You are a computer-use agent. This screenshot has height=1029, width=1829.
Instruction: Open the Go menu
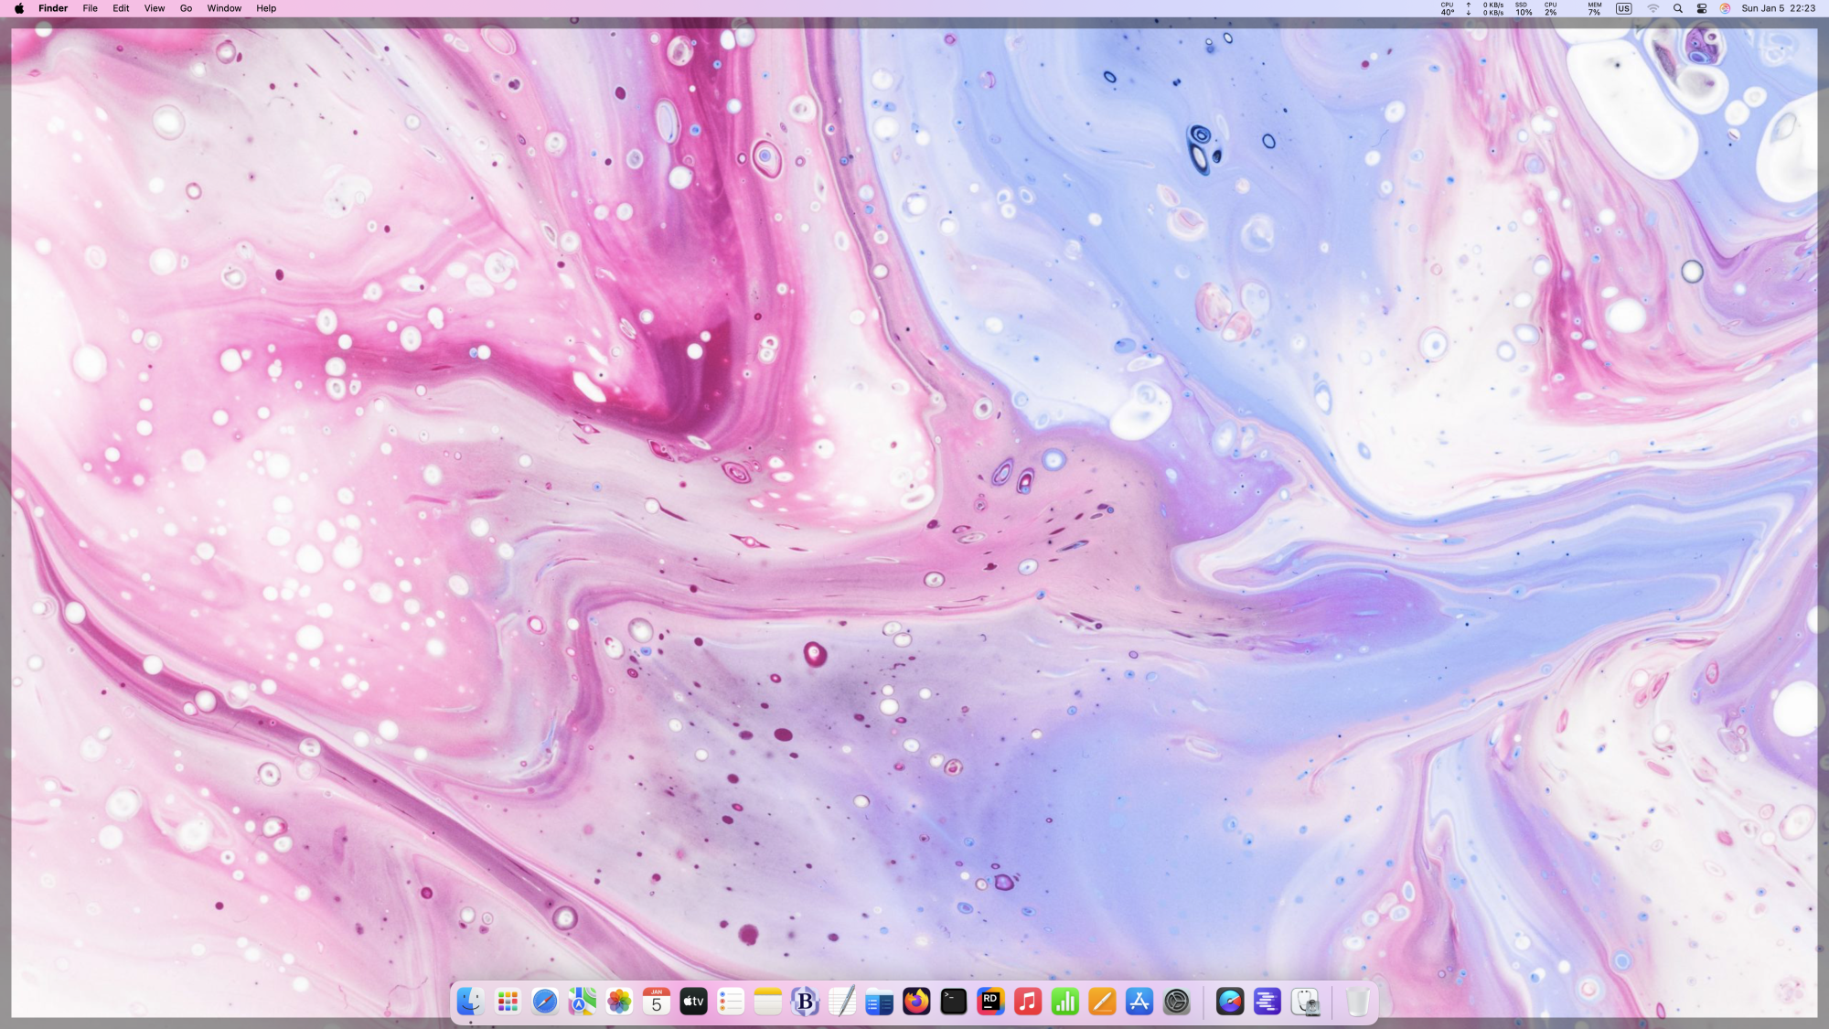[186, 8]
